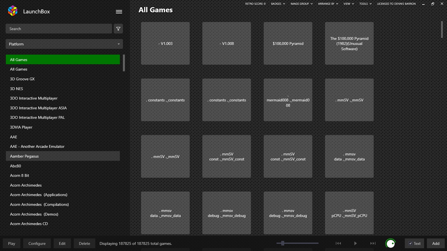Select Acorn Archimedes platform

[x=63, y=185]
